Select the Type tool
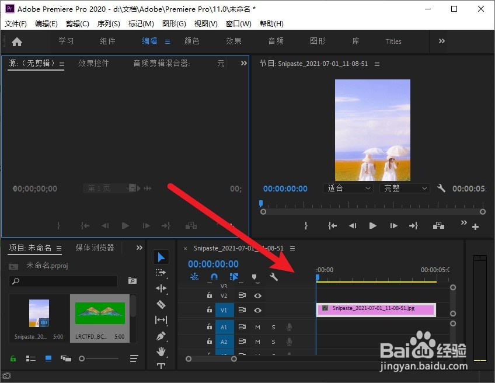495x383 pixels. point(161,366)
